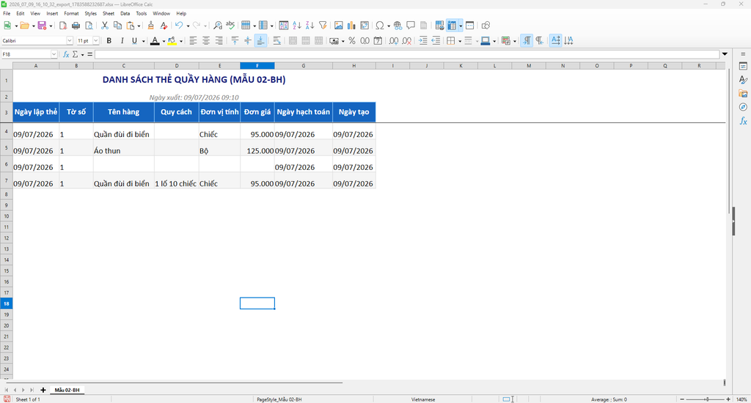Expand the underline style dropdown arrow

(x=143, y=41)
